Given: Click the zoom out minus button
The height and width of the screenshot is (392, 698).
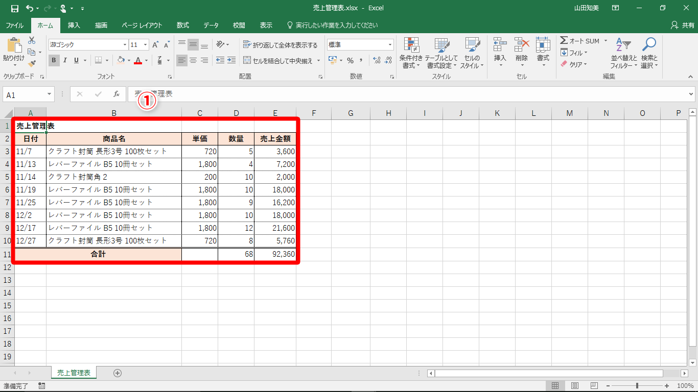Looking at the screenshot, I should (x=608, y=386).
